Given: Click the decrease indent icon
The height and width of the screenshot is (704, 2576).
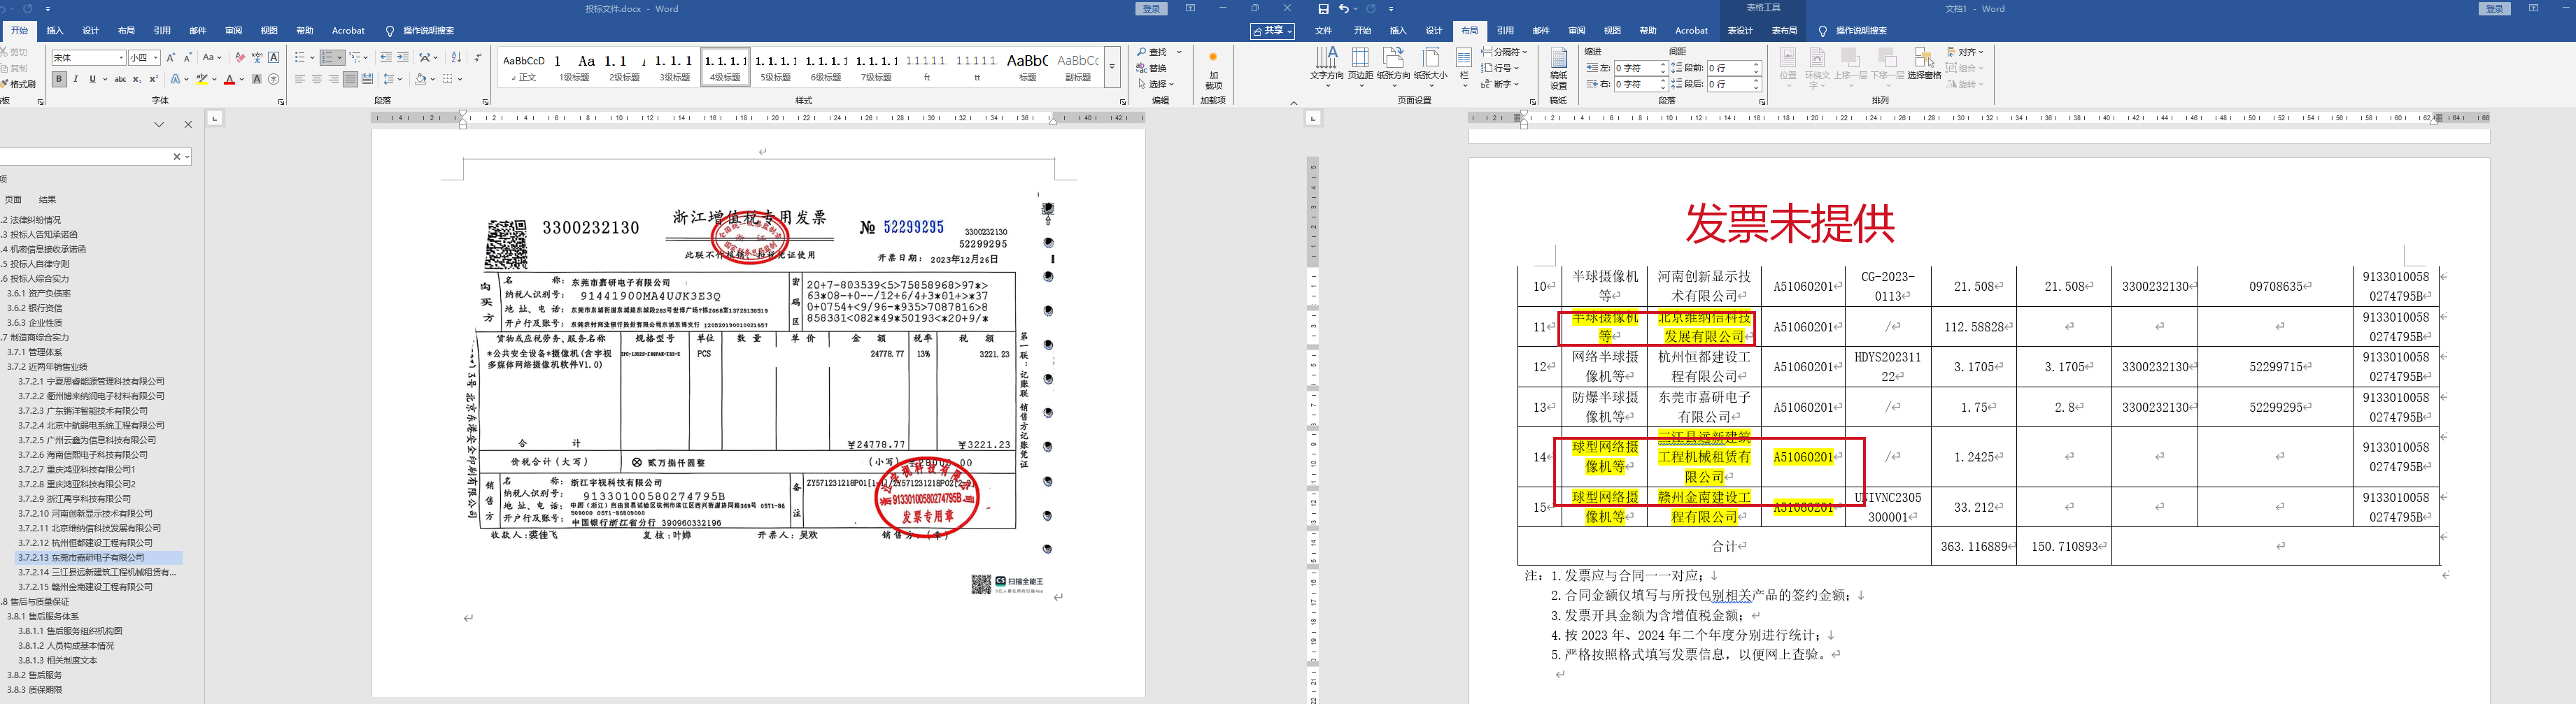Looking at the screenshot, I should [386, 57].
